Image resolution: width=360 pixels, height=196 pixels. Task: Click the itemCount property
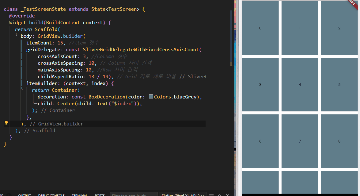(x=39, y=43)
